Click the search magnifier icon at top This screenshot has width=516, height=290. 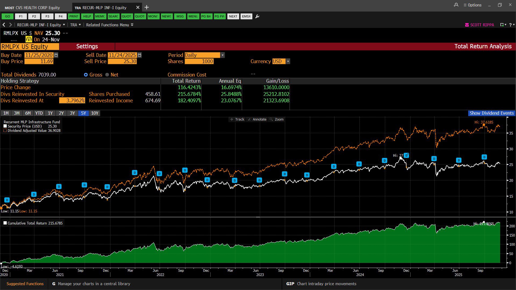[x=456, y=5]
